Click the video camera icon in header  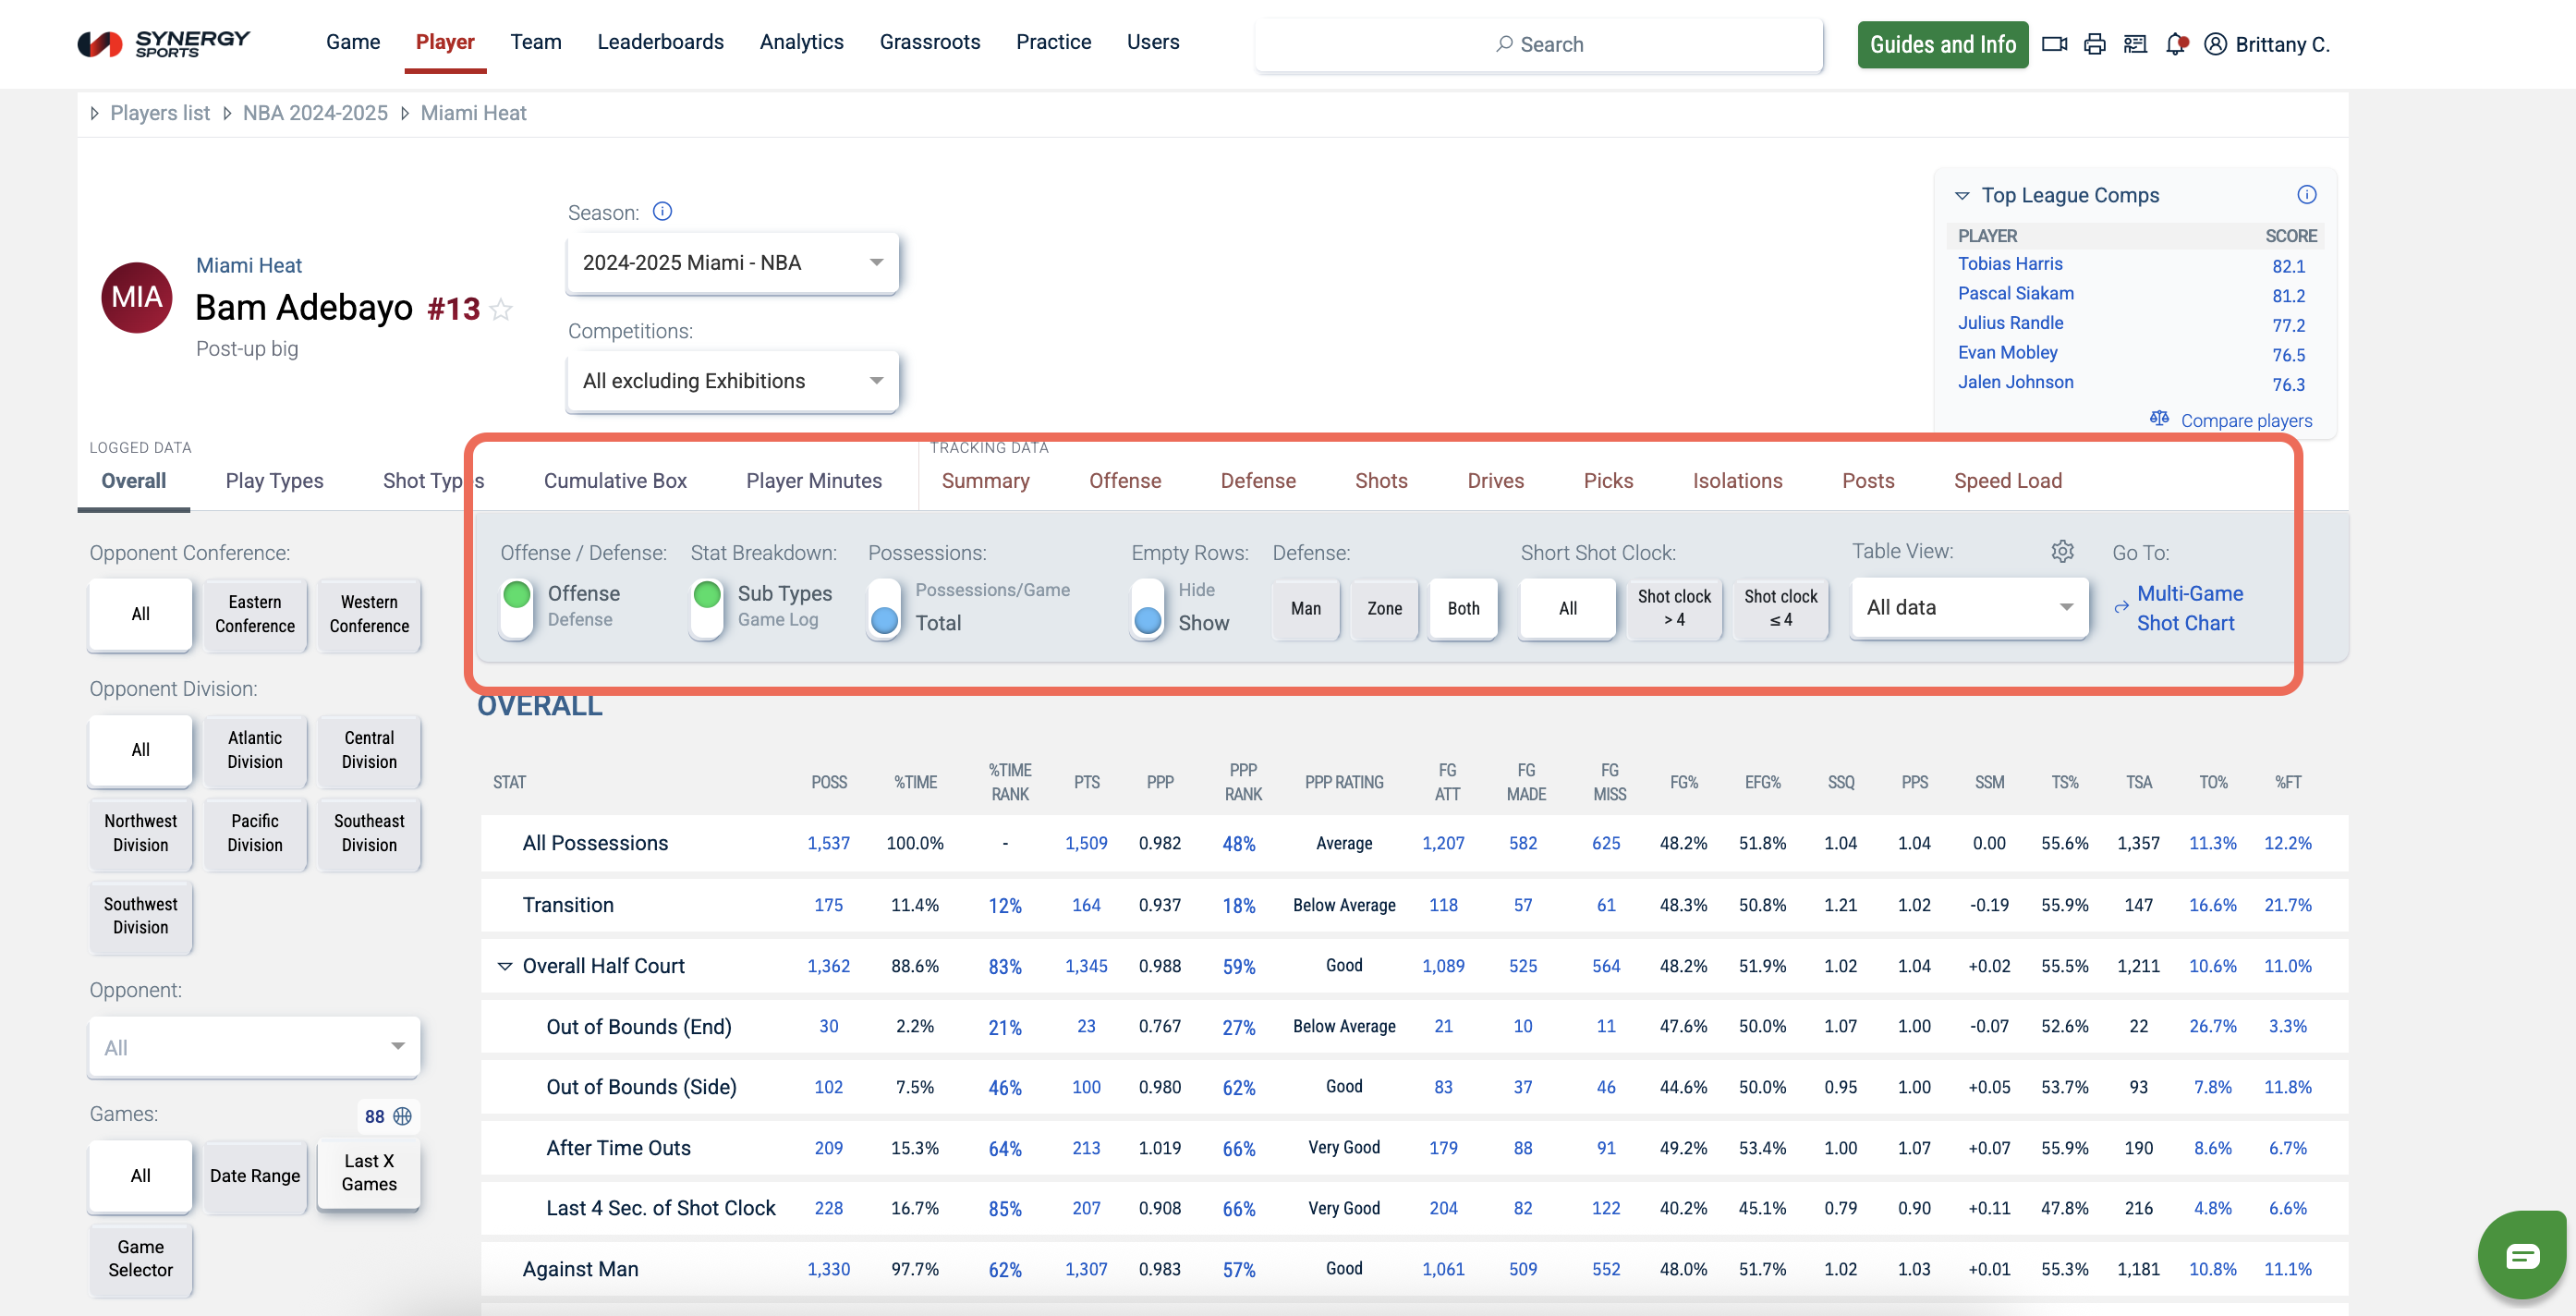tap(2053, 44)
